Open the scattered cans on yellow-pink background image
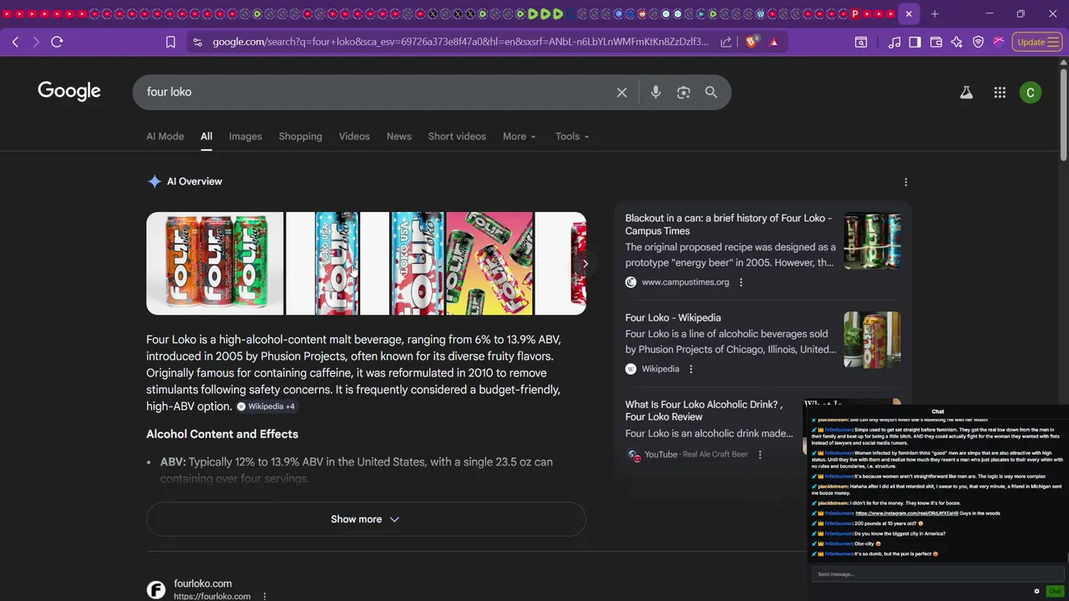 pyautogui.click(x=489, y=264)
